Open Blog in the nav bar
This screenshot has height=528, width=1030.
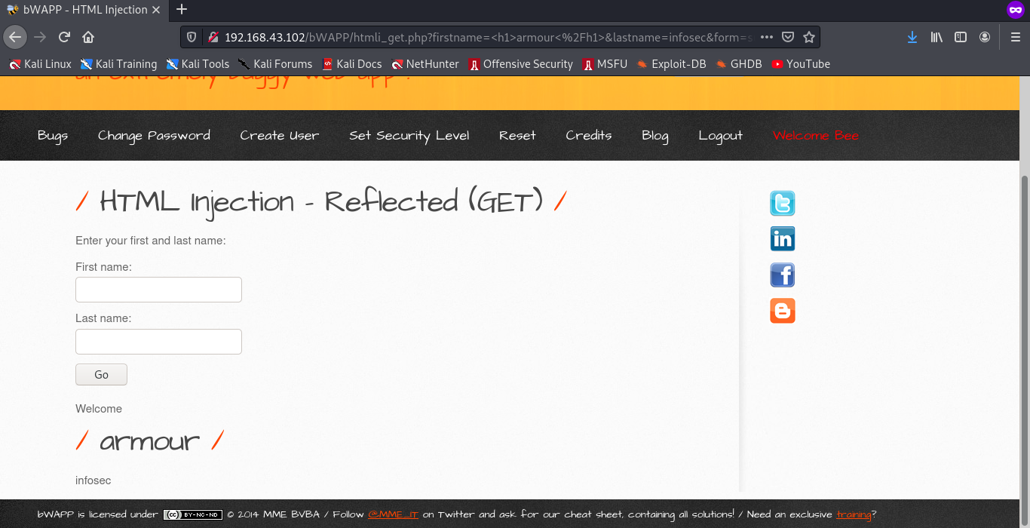(x=654, y=136)
